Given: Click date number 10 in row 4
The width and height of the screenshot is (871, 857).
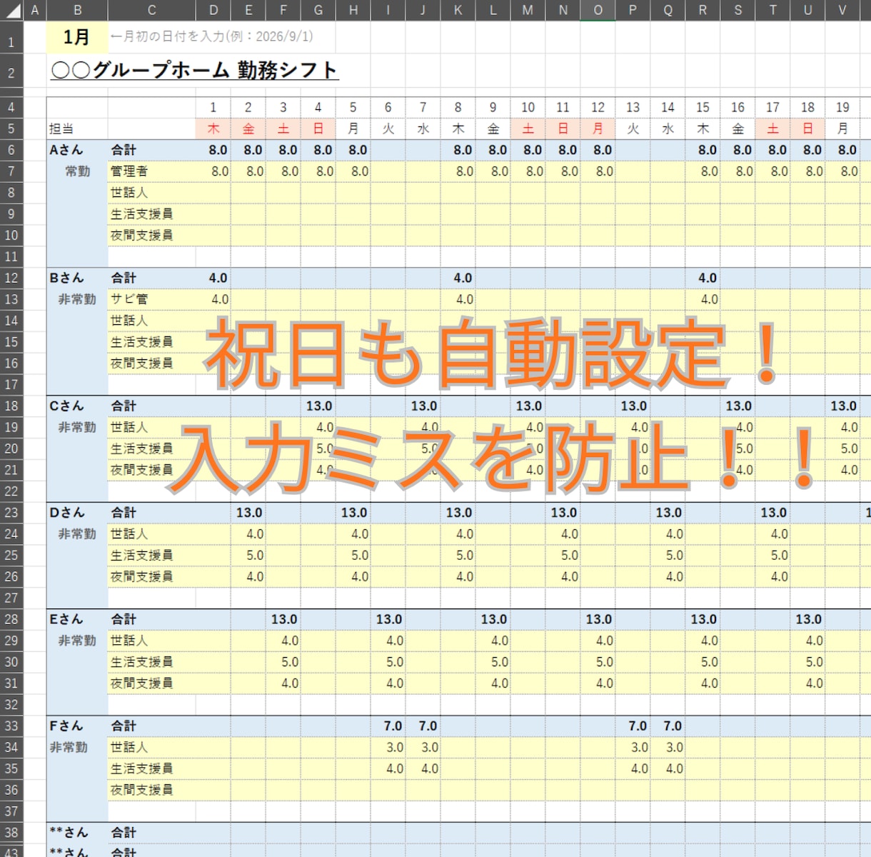Looking at the screenshot, I should [528, 107].
